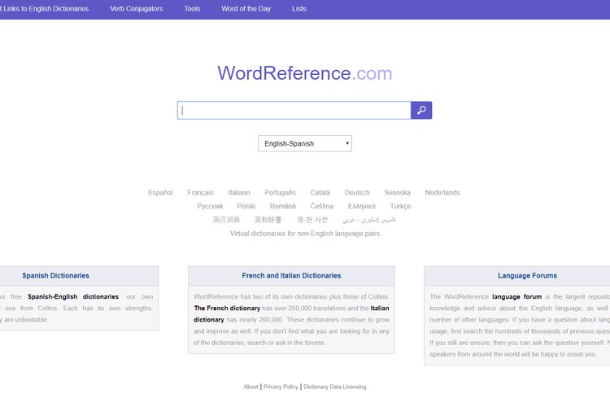
Task: Switch site language to Русский
Action: 210,206
